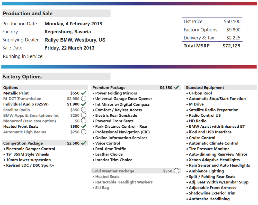This screenshot has height=205, width=258.
Task: Click the Metallic Paint price $550
Action: 75,93
